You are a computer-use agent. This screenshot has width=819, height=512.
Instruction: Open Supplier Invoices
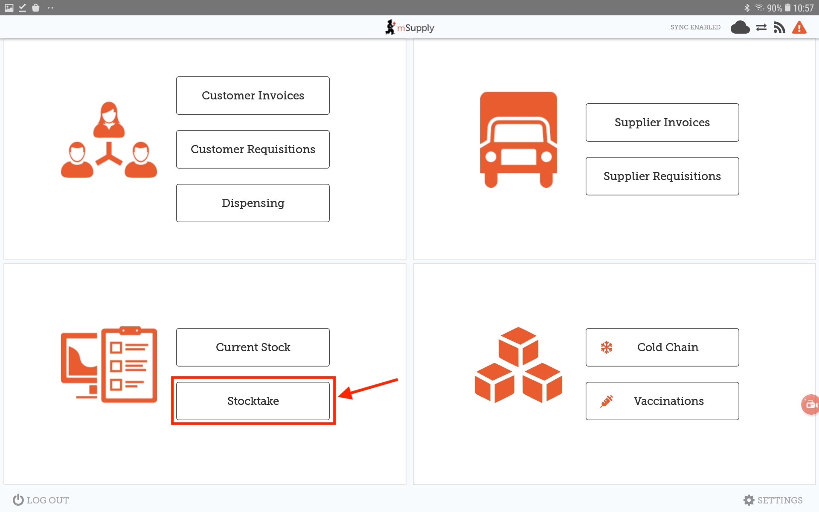[x=662, y=122]
